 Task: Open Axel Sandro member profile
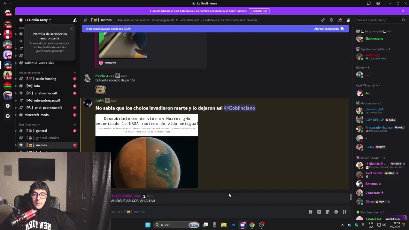click(380, 174)
